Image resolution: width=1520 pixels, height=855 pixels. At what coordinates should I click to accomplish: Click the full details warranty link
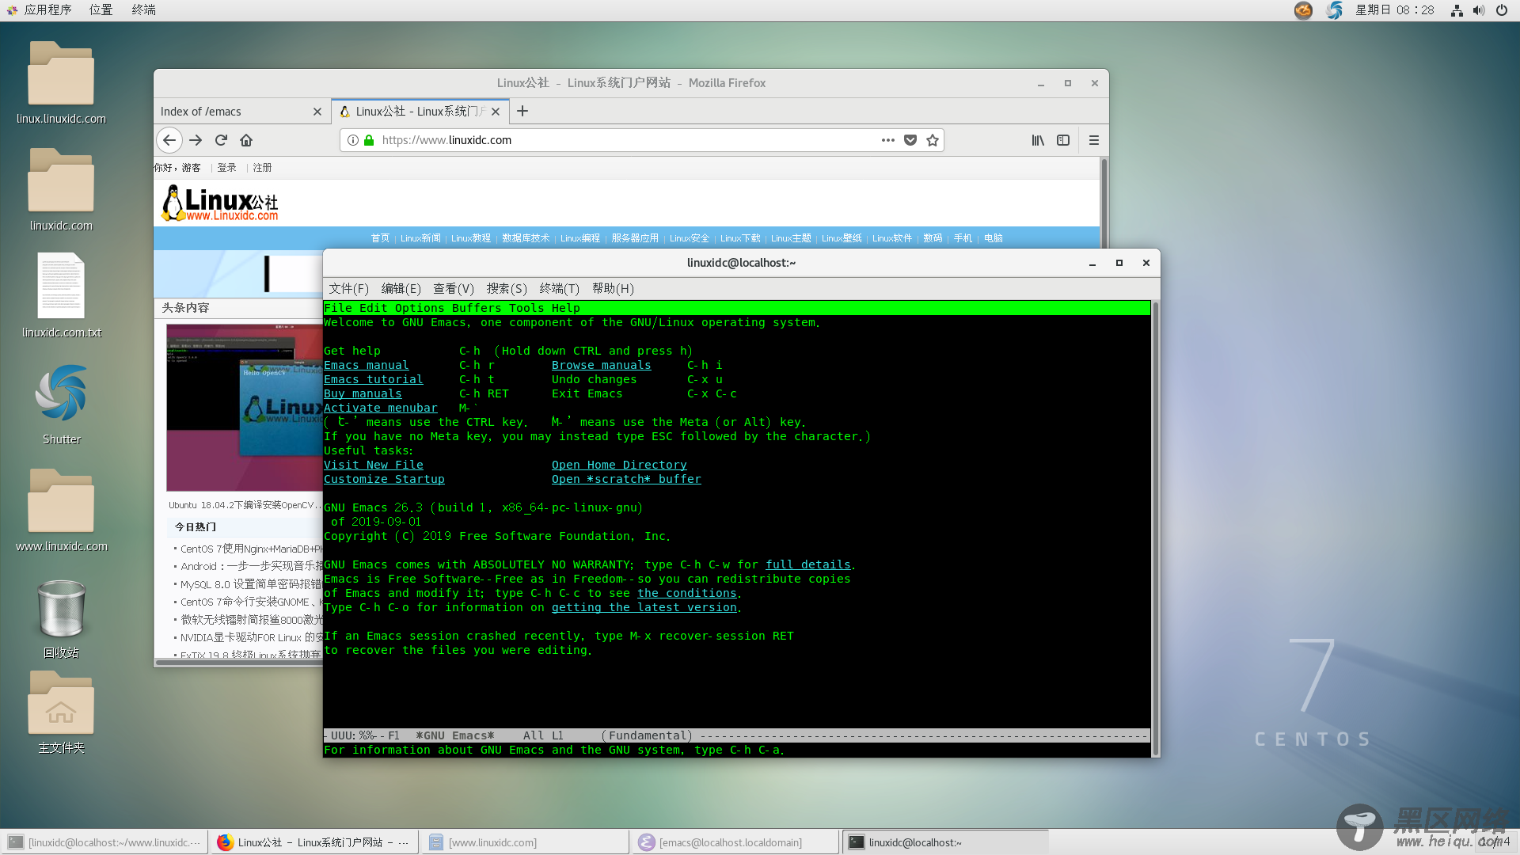(x=807, y=564)
